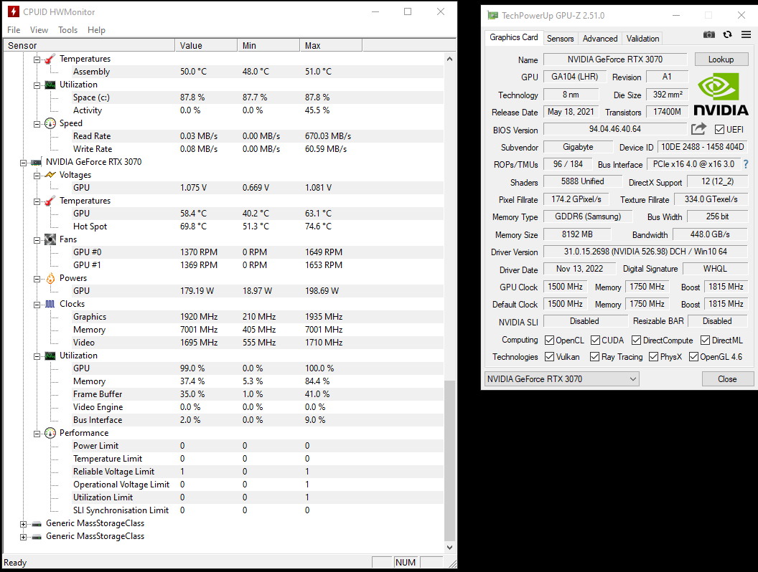Click the disk Utilization chart icon

50,85
